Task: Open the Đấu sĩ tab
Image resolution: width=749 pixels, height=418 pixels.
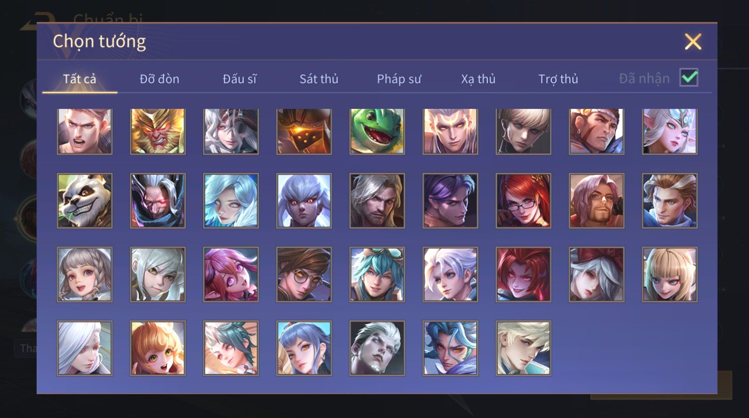Action: pyautogui.click(x=239, y=79)
